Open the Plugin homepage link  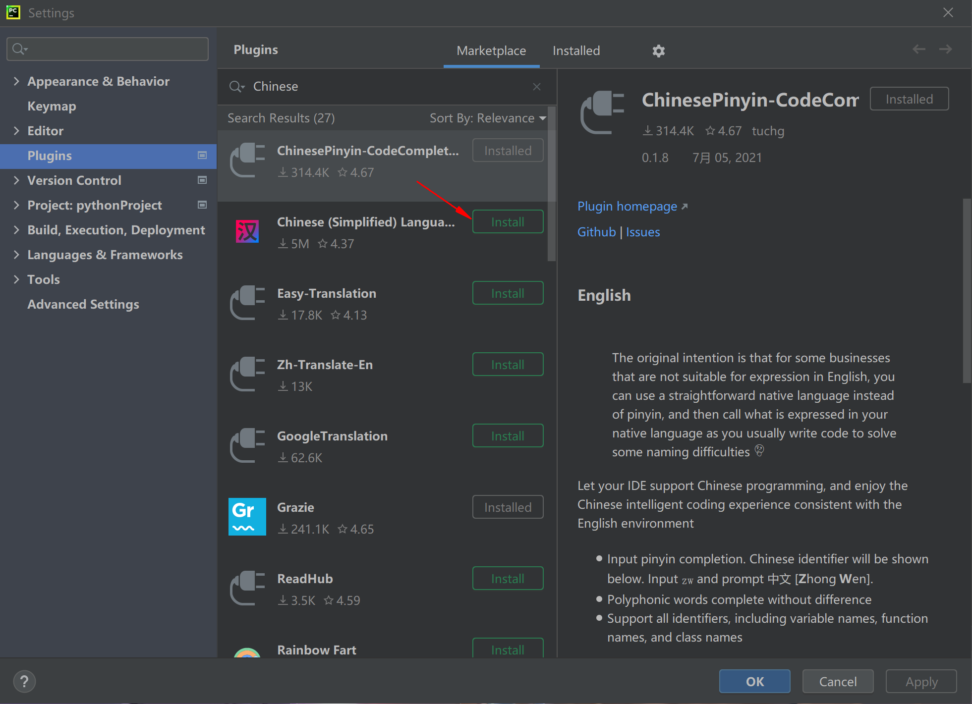627,207
